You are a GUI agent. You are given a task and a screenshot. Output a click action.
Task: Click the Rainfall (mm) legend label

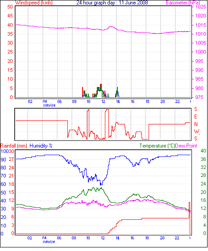pos(14,146)
